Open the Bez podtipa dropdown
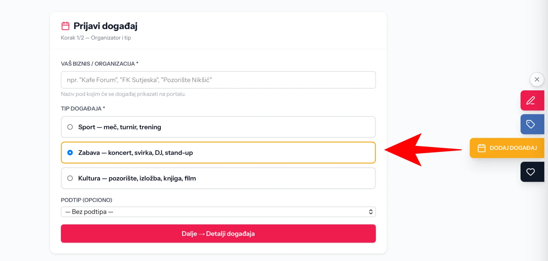548x261 pixels. pyautogui.click(x=218, y=212)
